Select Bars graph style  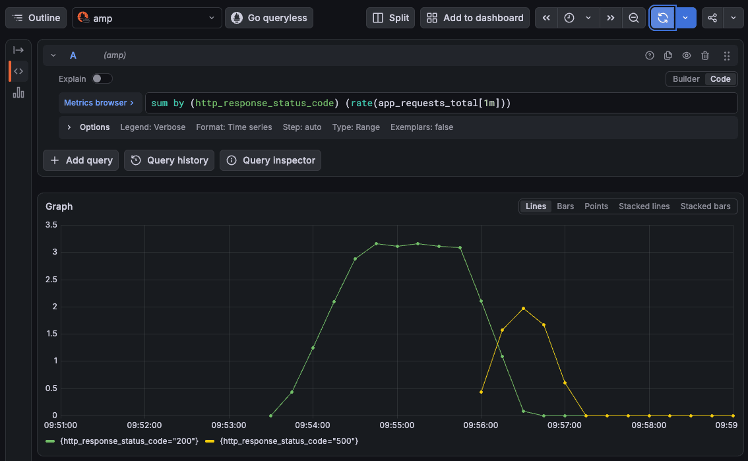click(565, 206)
